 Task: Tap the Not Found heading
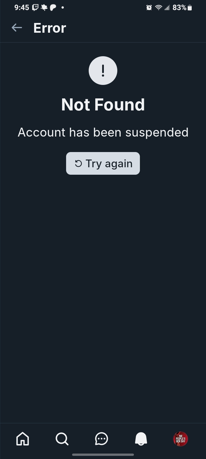[103, 104]
